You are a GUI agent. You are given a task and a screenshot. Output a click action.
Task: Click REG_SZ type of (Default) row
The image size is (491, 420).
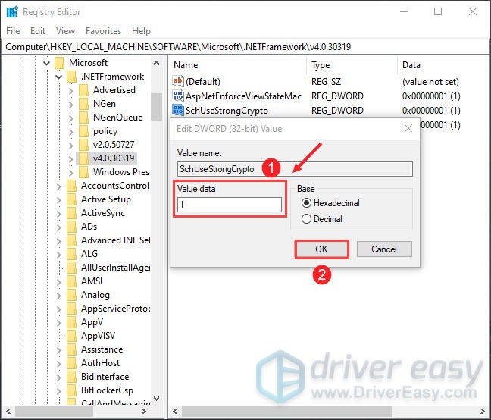click(326, 82)
